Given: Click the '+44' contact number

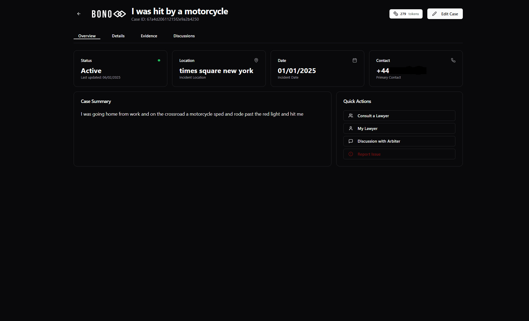Looking at the screenshot, I should (x=383, y=71).
